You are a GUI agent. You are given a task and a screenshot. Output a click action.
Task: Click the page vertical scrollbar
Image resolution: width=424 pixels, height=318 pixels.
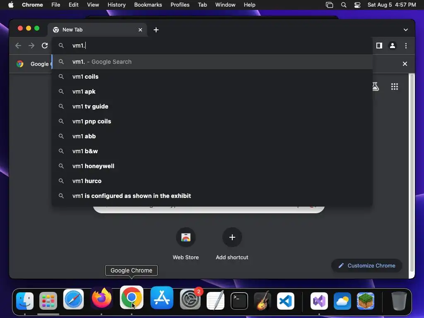click(412, 173)
